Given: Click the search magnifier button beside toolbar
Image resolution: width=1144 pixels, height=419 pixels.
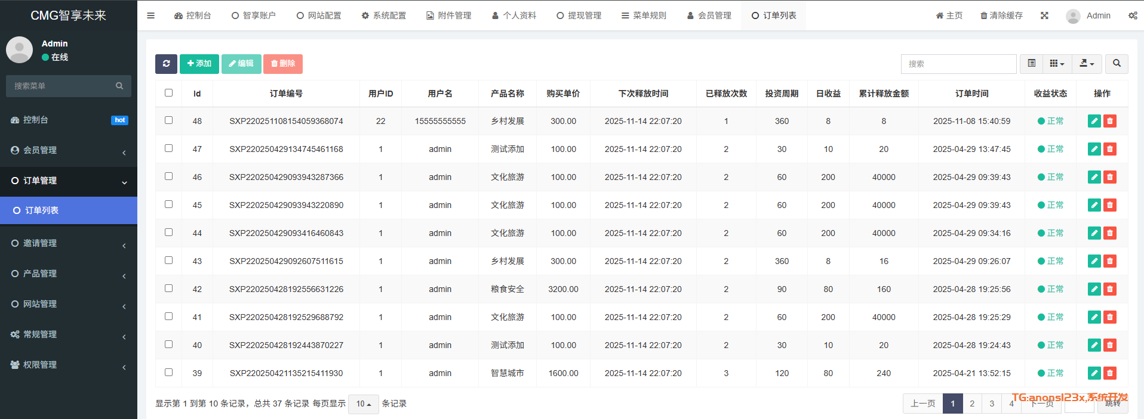Looking at the screenshot, I should [1117, 64].
